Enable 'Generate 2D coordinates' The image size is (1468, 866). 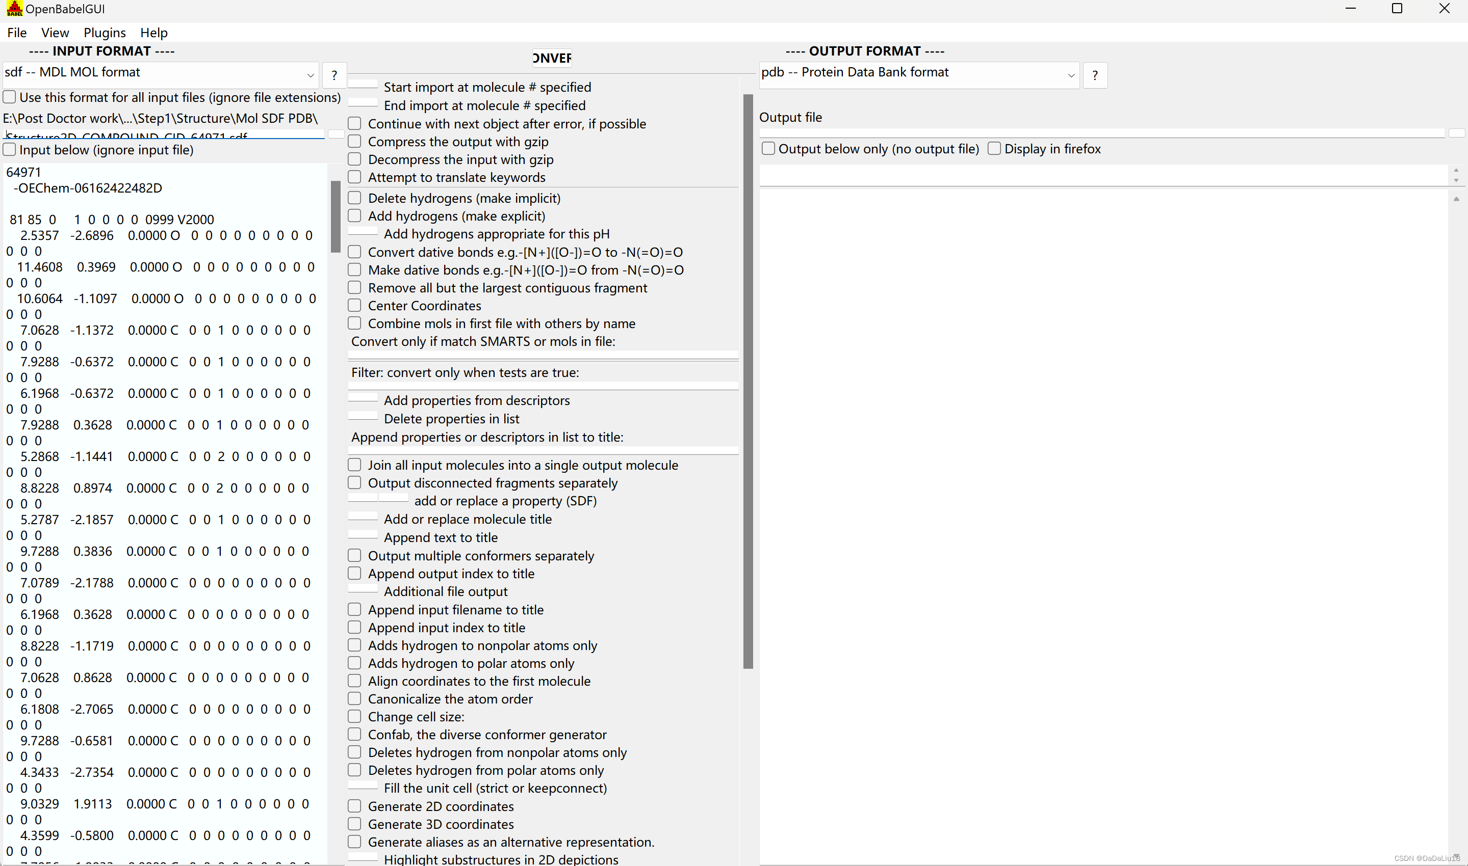(x=354, y=806)
